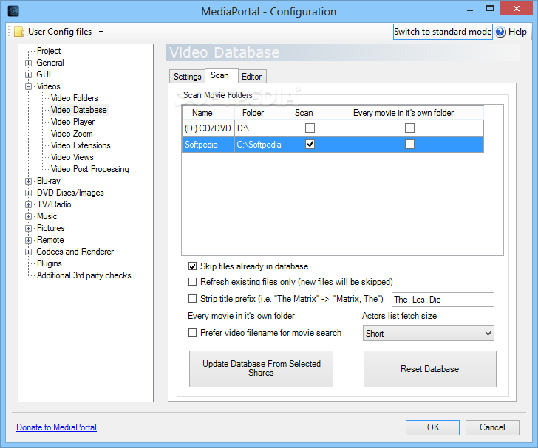The image size is (538, 448).
Task: Switch to the Scan tab
Action: [219, 75]
